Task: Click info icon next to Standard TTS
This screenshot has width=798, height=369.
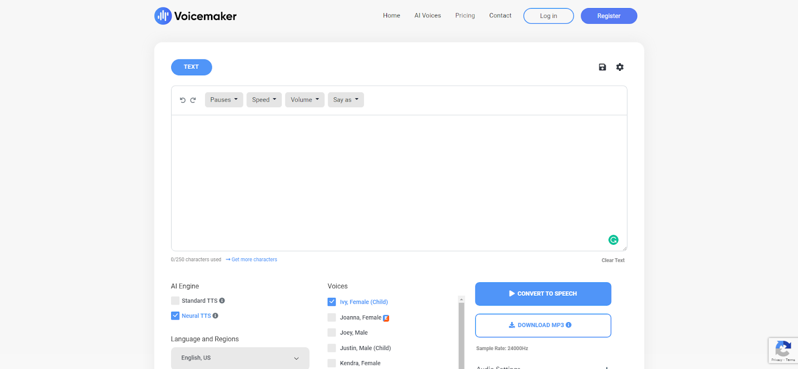Action: [x=222, y=301]
